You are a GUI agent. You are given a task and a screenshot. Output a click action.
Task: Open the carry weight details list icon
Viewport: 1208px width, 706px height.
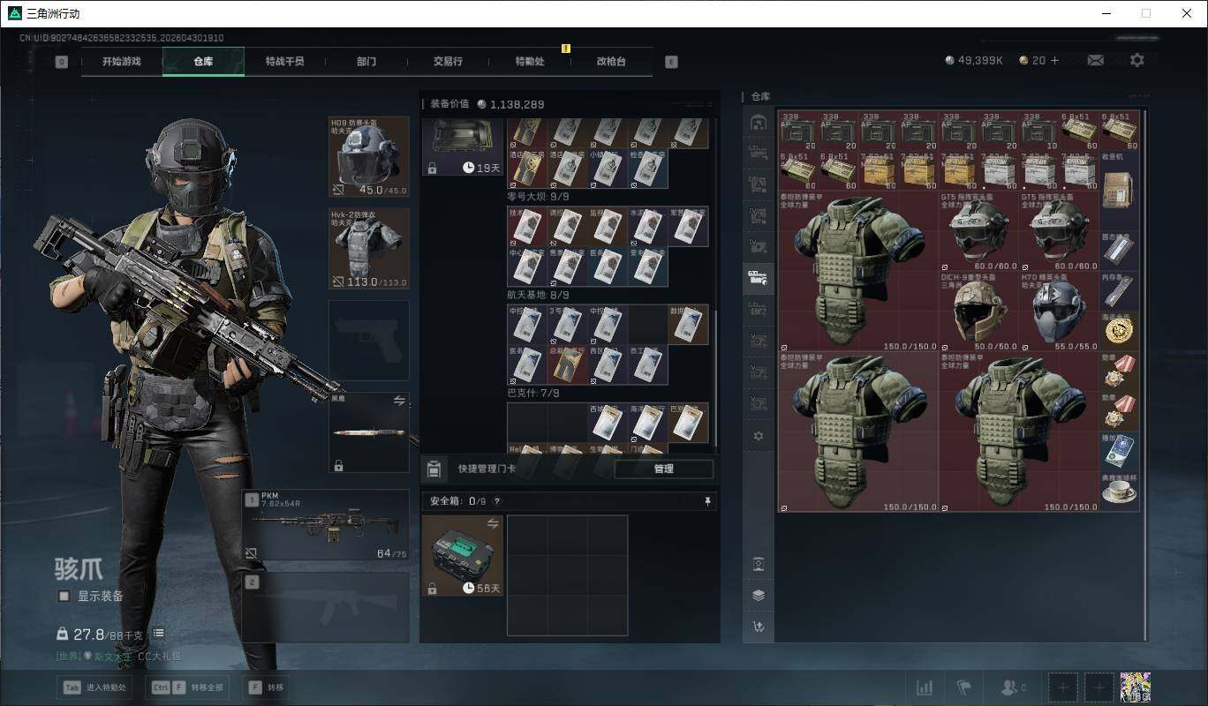click(158, 634)
